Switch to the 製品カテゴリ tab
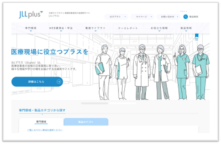This screenshot has height=144, width=221. pyautogui.click(x=86, y=122)
